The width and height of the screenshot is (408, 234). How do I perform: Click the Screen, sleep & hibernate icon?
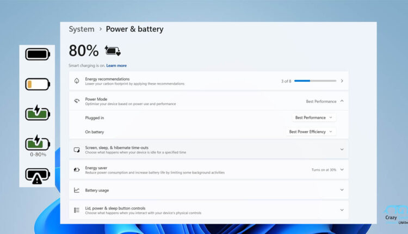coord(77,149)
